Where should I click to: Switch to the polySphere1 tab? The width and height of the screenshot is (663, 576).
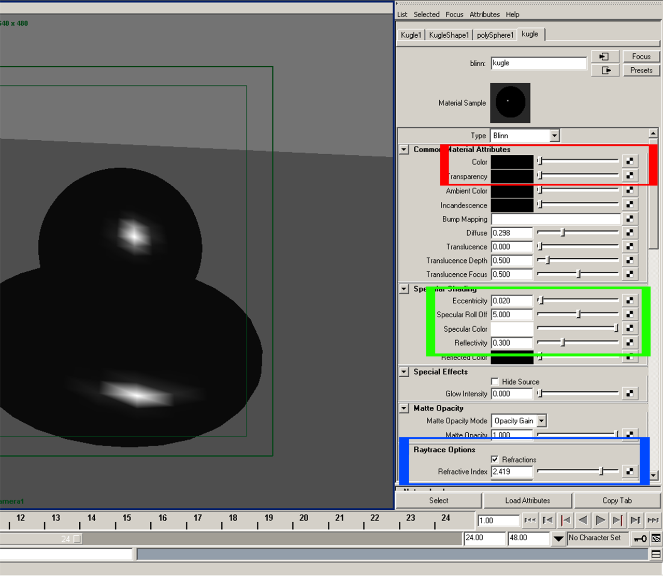(496, 35)
